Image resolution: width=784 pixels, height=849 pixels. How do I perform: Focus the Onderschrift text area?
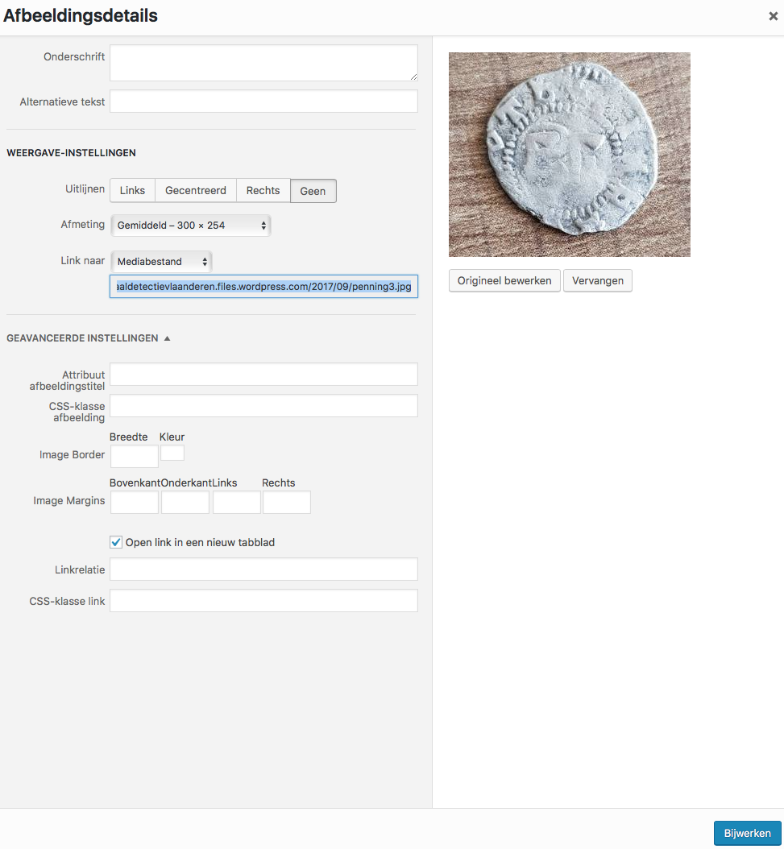point(263,63)
